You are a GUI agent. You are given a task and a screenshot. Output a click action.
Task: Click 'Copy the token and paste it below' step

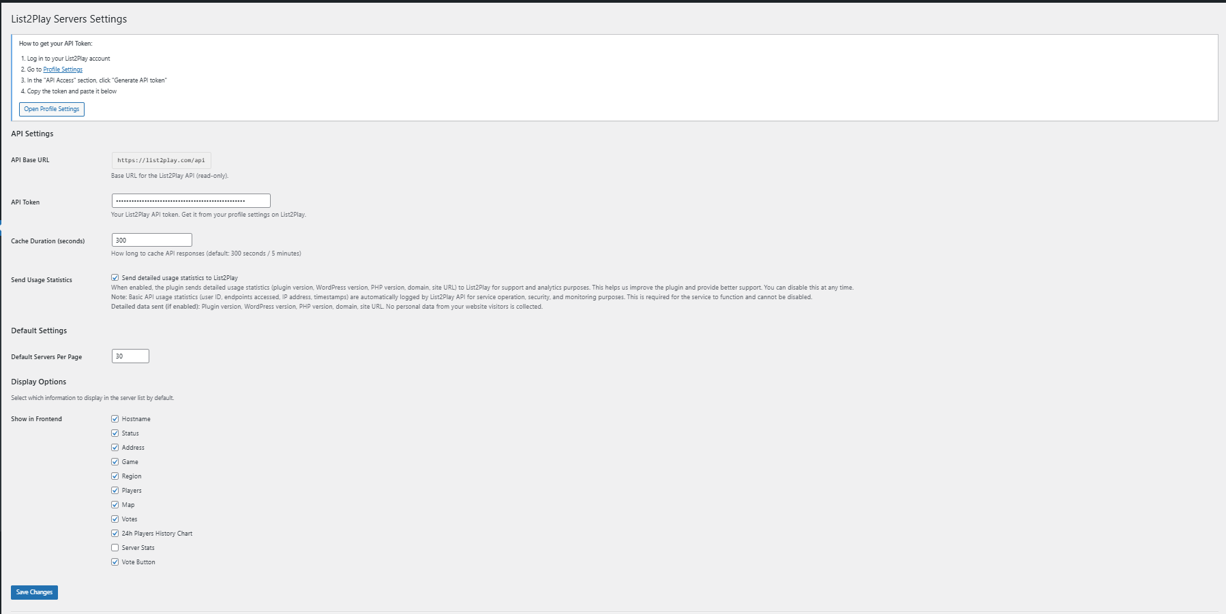(x=72, y=91)
